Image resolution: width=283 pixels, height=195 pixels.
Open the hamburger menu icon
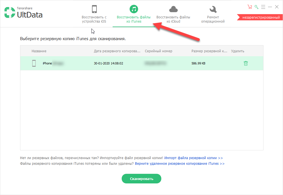263,7
